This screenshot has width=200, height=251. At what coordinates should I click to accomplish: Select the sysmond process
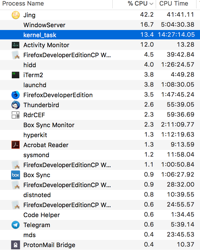pyautogui.click(x=36, y=155)
